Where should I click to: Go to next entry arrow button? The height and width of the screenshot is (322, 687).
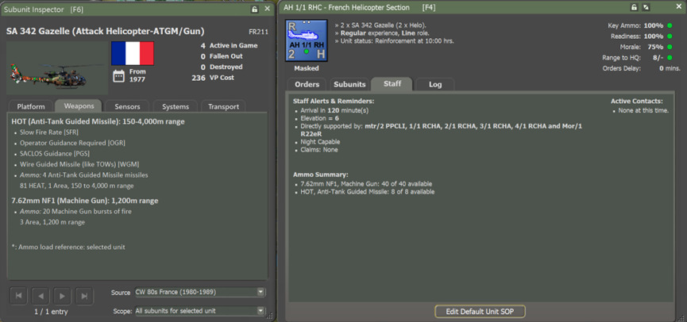point(62,296)
